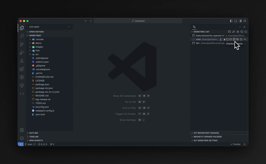
Task: Open terminal icon on the main worktree row
Action: pyautogui.click(x=227, y=39)
